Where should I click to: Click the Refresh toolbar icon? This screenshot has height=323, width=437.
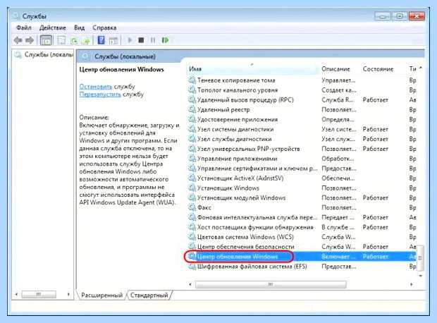[x=74, y=41]
